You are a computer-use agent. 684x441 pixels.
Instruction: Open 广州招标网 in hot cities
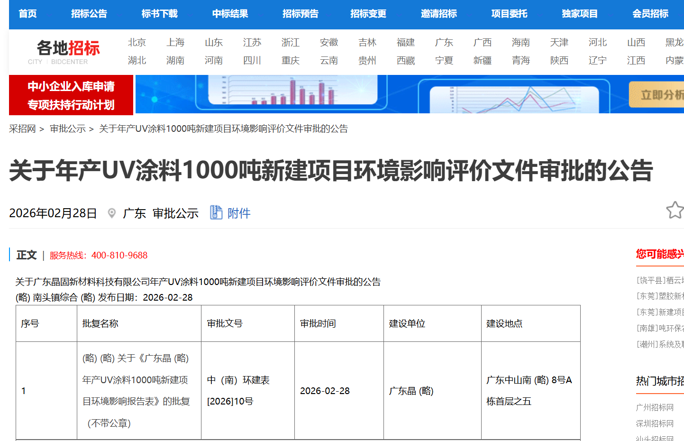pyautogui.click(x=655, y=407)
